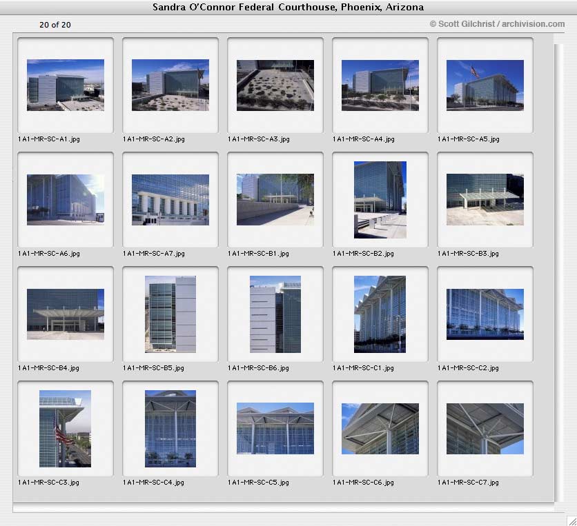
Task: Open thumbnail 1A1-MR-SC-C4.jpg
Action: [170, 429]
